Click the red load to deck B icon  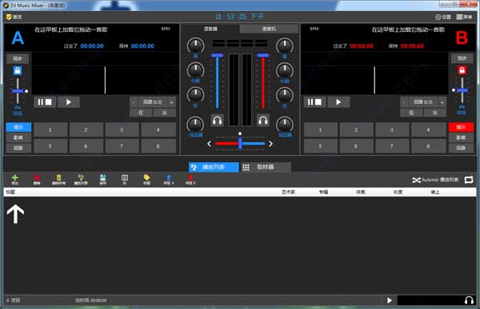click(x=190, y=179)
